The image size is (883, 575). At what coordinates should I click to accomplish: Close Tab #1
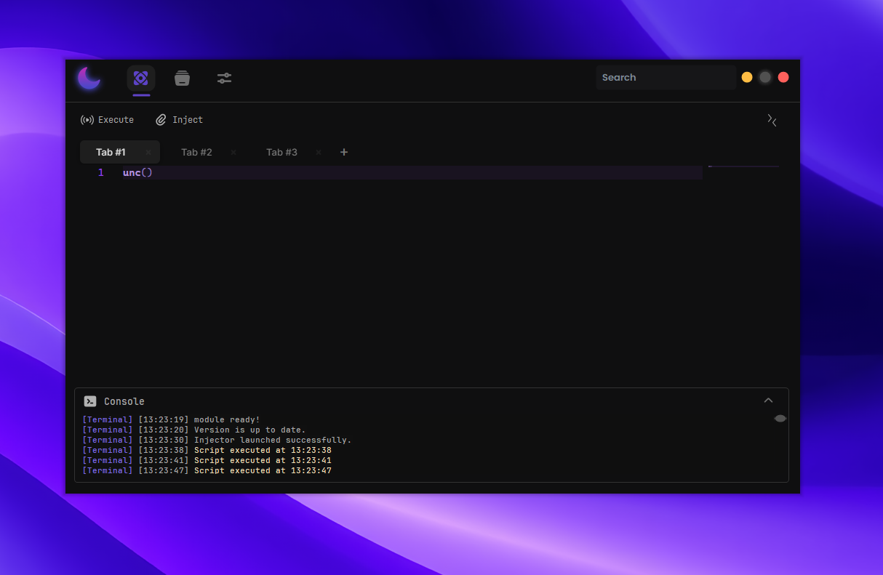pos(148,152)
